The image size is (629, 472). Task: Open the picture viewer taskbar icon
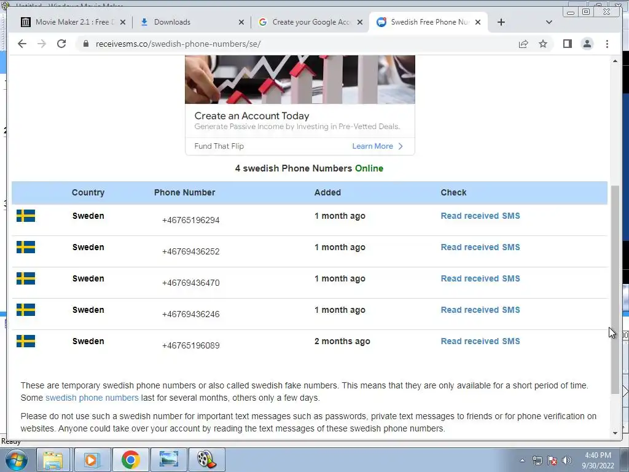pyautogui.click(x=169, y=460)
